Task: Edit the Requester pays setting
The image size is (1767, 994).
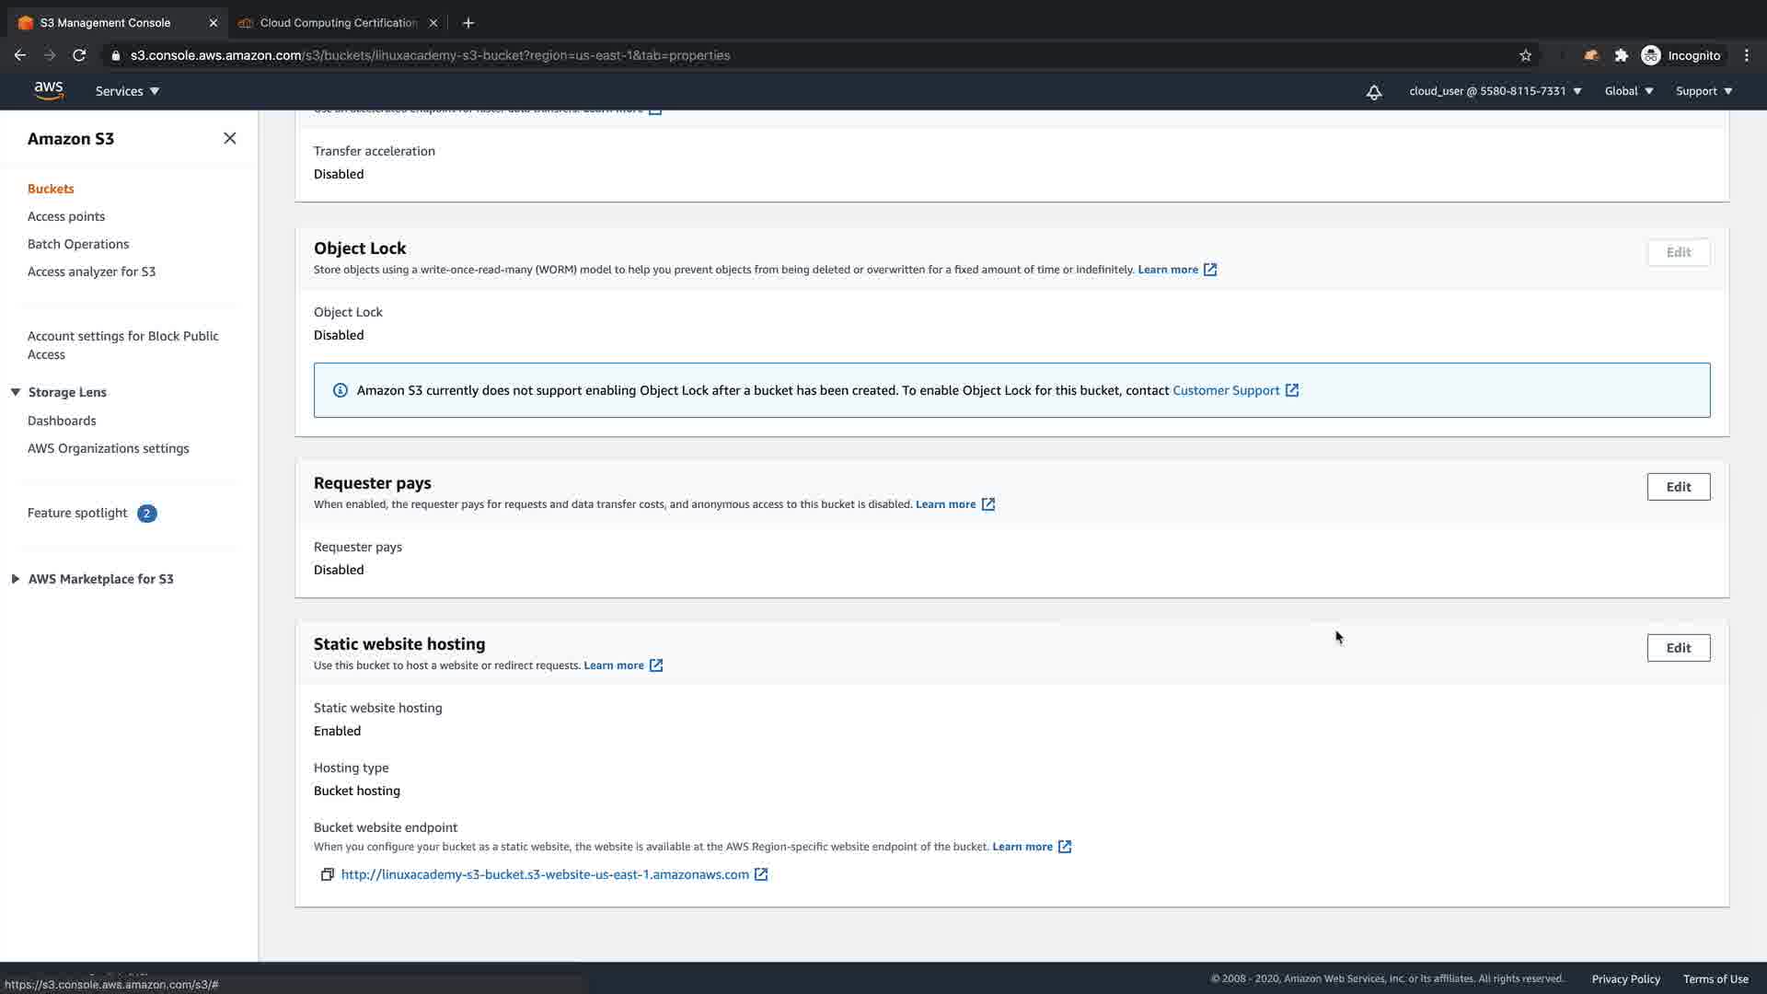Action: [x=1678, y=487]
